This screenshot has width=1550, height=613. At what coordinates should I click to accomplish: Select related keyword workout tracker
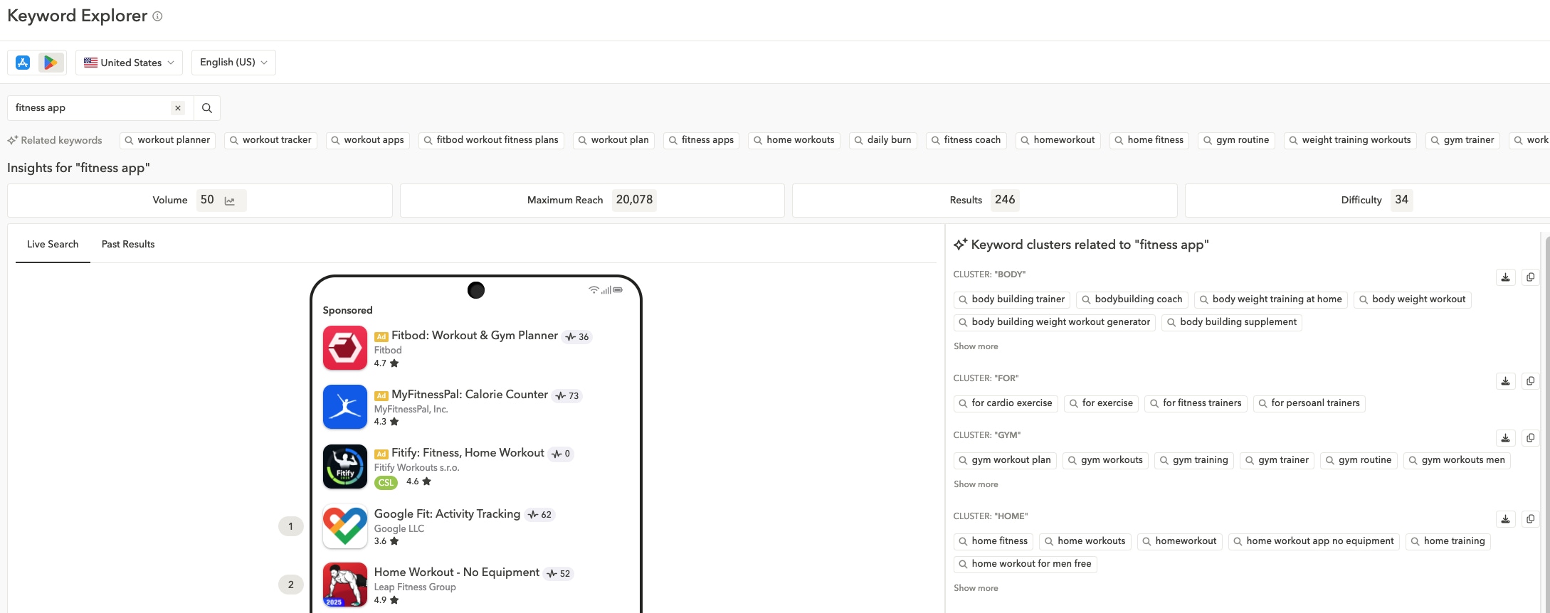(271, 140)
